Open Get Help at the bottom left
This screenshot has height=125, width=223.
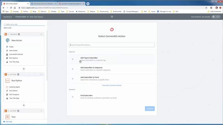8,122
